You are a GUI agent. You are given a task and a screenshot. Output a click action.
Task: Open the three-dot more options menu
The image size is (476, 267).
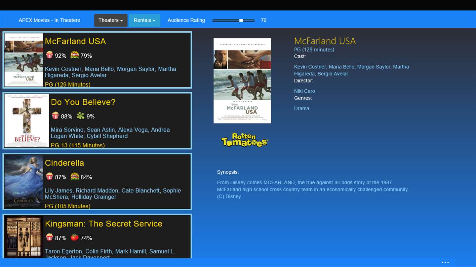pos(445,263)
